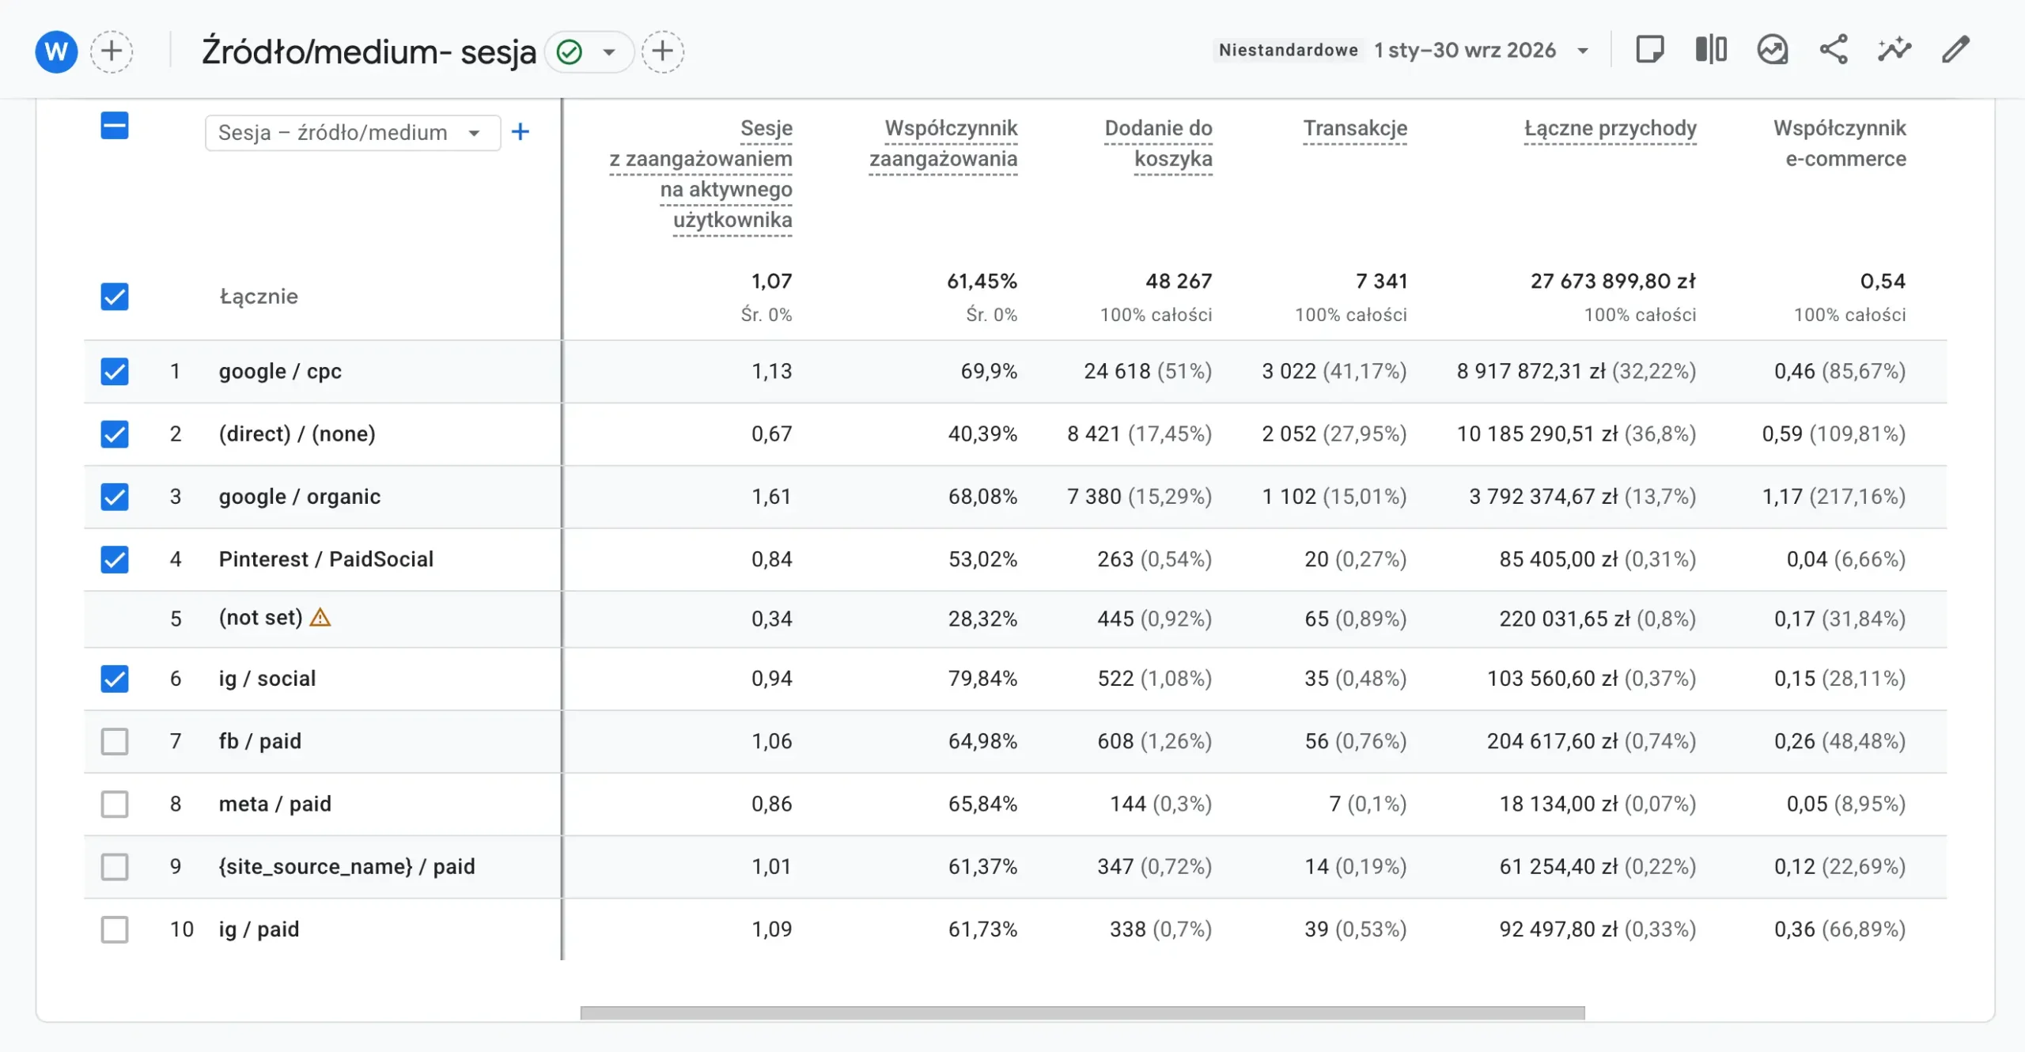Click the Pinterest / PaidSocial row label

tap(326, 559)
